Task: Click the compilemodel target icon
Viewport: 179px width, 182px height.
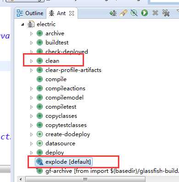Action: coord(39,98)
